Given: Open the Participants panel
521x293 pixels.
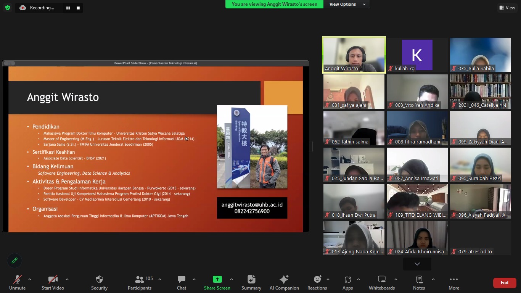Looking at the screenshot, I should 140,283.
